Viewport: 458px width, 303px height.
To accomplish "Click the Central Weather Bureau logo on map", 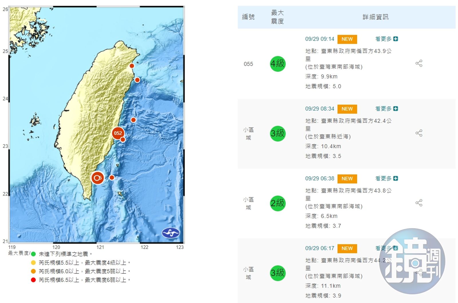I will 171,233.
